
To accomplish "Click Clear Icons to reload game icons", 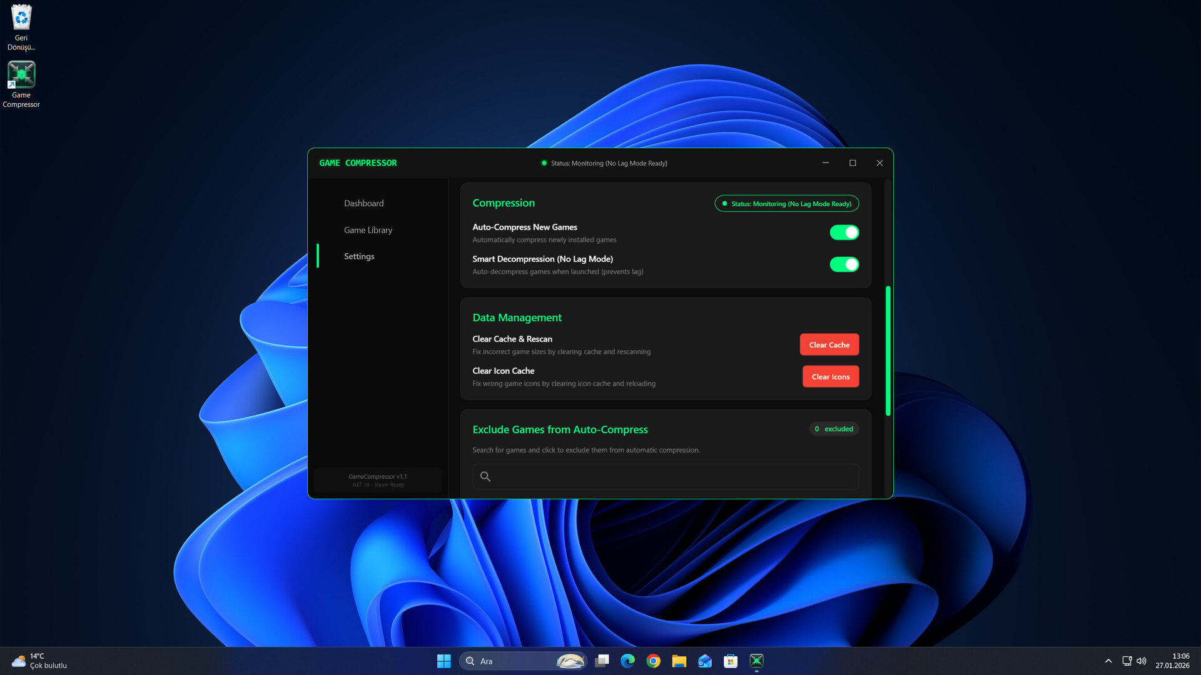I will pyautogui.click(x=830, y=376).
